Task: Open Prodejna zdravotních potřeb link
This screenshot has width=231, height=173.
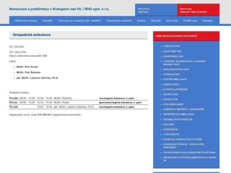Action: pos(182,139)
